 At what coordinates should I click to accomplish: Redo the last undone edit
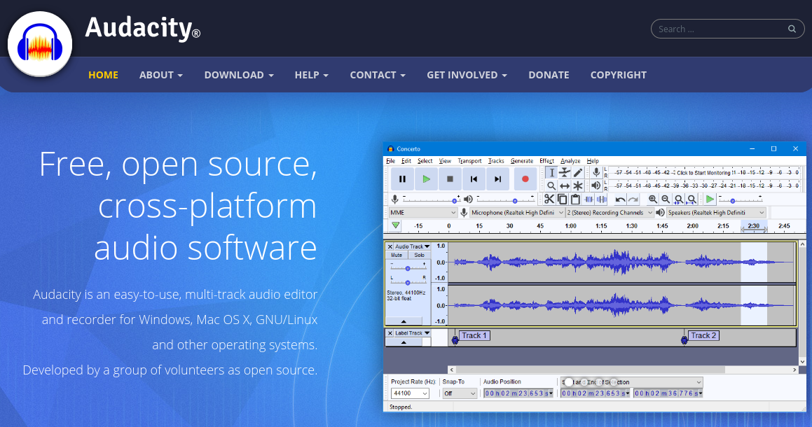[633, 199]
